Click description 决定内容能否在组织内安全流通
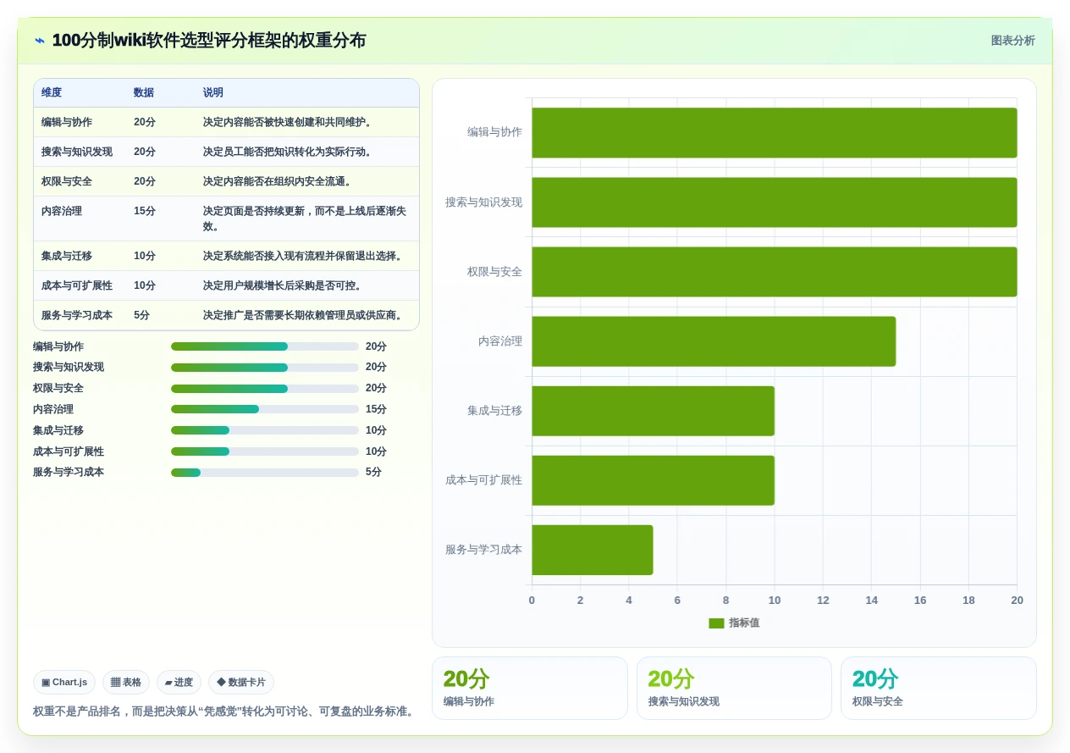The height and width of the screenshot is (753, 1070). [279, 181]
